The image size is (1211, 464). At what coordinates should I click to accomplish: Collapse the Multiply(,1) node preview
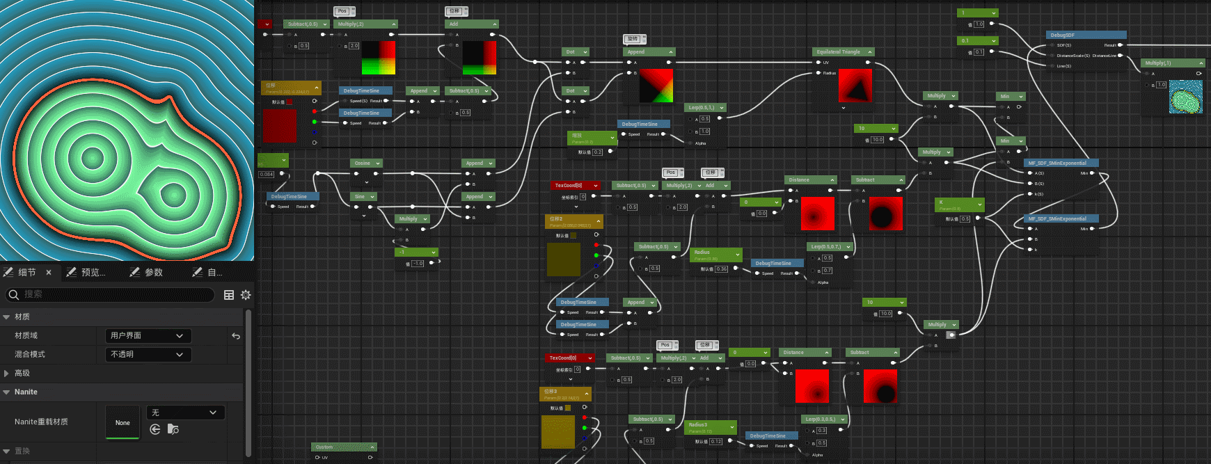(1200, 63)
